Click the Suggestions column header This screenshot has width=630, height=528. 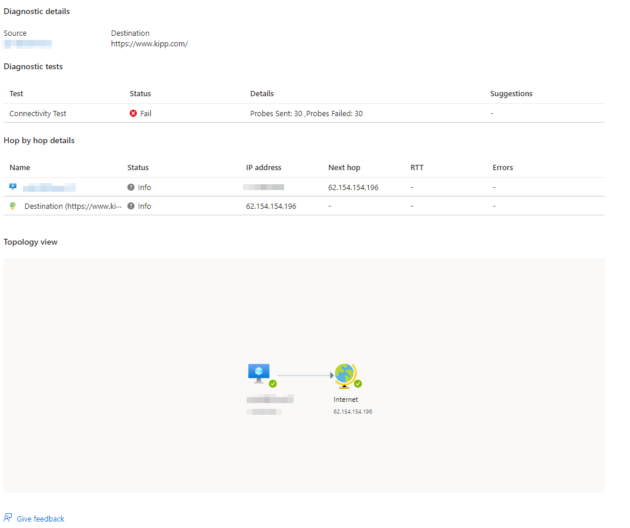[511, 93]
